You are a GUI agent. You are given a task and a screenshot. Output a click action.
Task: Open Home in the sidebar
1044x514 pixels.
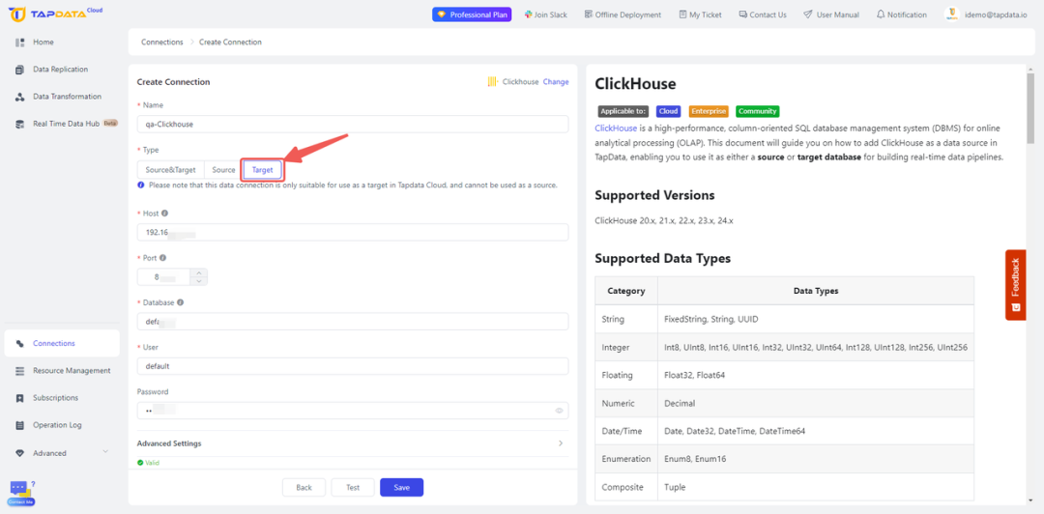(x=62, y=42)
